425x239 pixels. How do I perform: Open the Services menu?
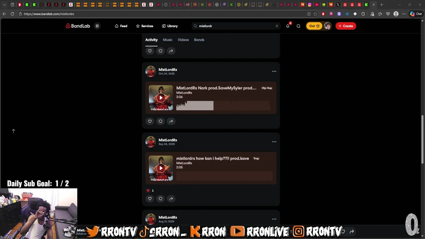pos(144,26)
